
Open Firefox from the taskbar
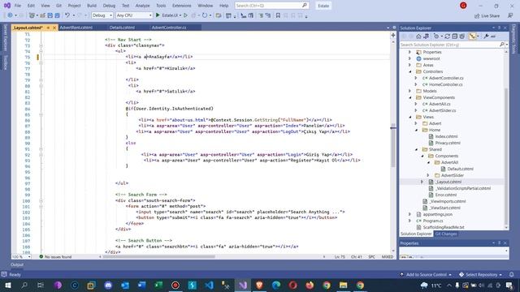point(310,285)
